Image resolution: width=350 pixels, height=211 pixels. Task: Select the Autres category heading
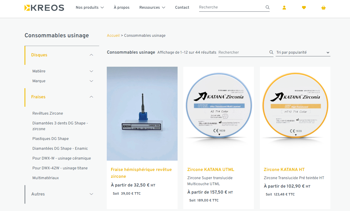pyautogui.click(x=38, y=194)
